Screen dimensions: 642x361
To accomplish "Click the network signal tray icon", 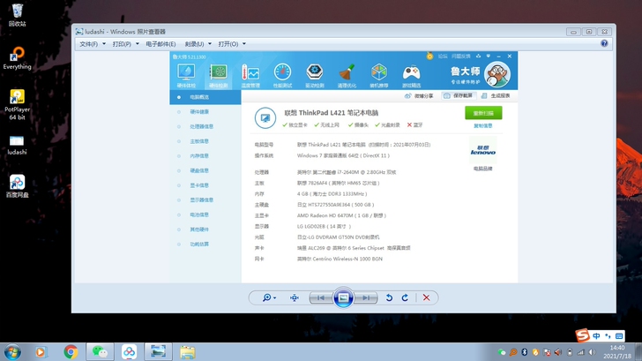I will 581,352.
